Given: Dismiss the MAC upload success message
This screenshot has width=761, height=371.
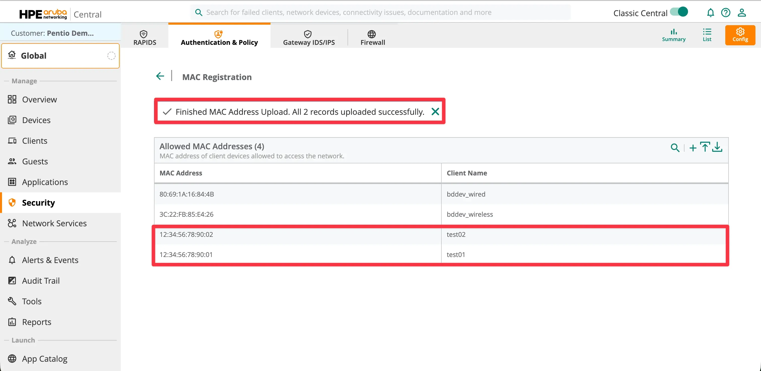Looking at the screenshot, I should point(435,112).
